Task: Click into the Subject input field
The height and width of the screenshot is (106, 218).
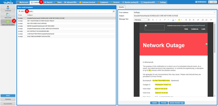Action: click(174, 16)
